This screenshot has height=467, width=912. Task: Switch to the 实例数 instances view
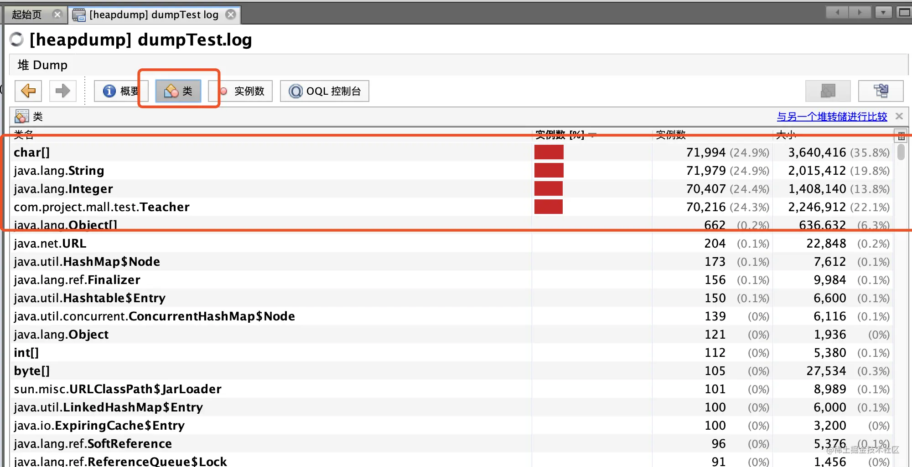point(241,91)
